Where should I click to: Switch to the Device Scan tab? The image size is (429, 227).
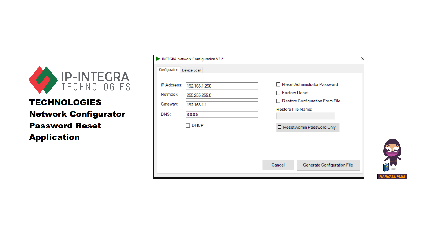(x=192, y=70)
